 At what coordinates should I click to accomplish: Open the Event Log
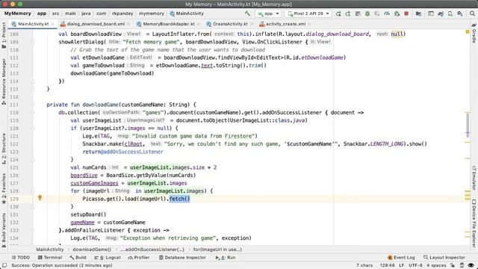401,257
